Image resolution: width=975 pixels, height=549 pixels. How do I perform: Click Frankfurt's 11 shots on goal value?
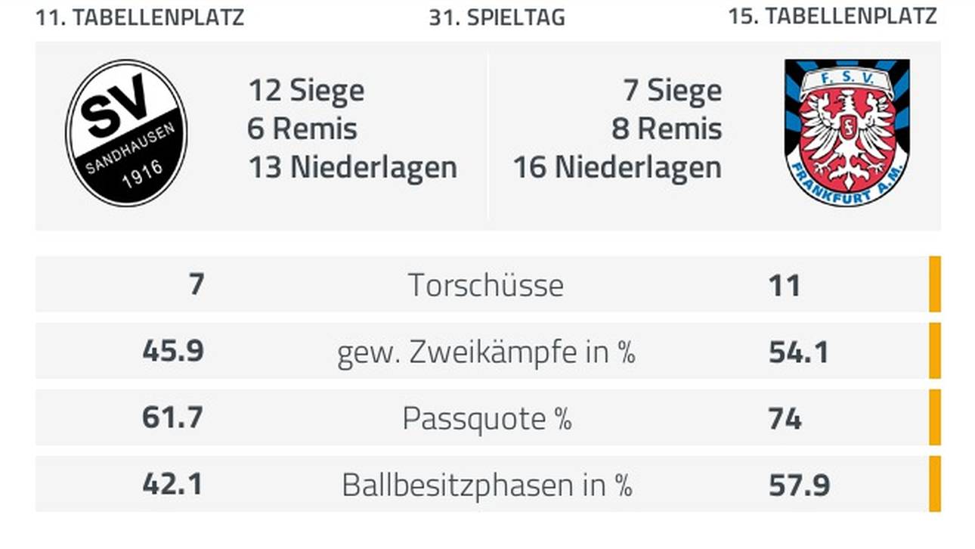click(x=785, y=286)
